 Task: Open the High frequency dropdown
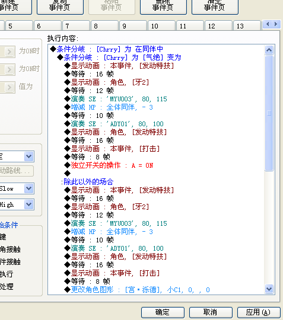(29, 204)
